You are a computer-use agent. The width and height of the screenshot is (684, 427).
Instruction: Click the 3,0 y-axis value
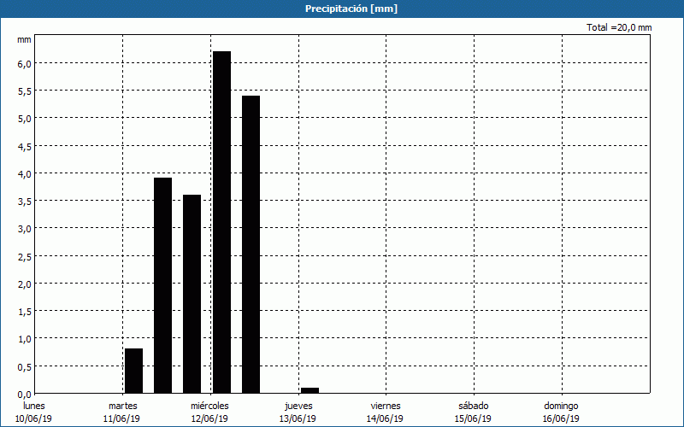25,229
